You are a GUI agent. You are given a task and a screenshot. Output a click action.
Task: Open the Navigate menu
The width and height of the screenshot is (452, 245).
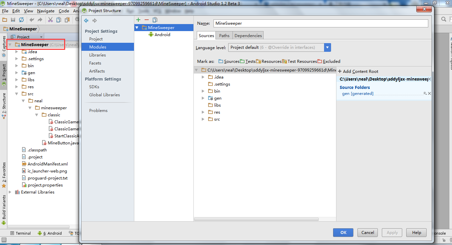pyautogui.click(x=45, y=11)
